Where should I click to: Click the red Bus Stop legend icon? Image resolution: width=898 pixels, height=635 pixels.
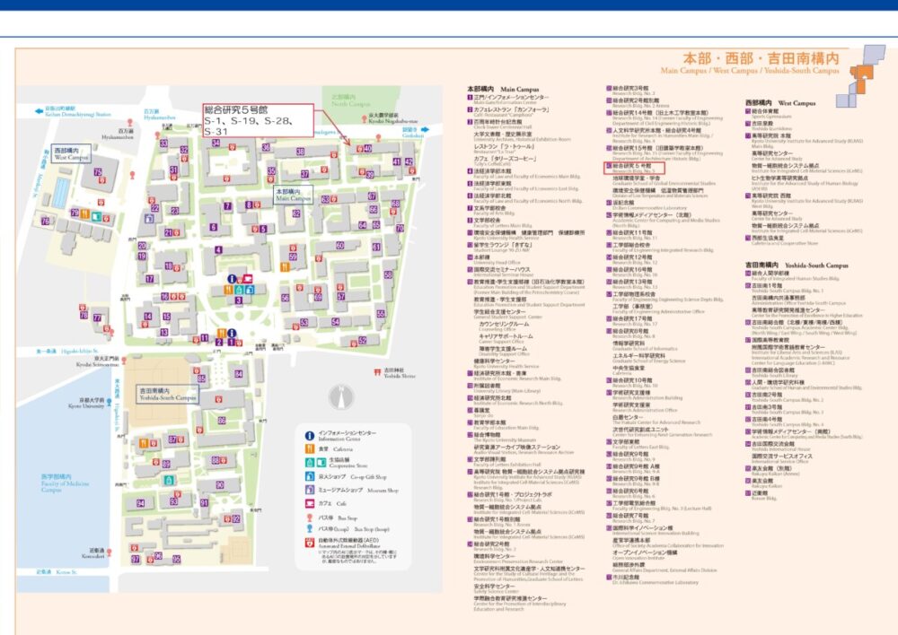pyautogui.click(x=308, y=519)
